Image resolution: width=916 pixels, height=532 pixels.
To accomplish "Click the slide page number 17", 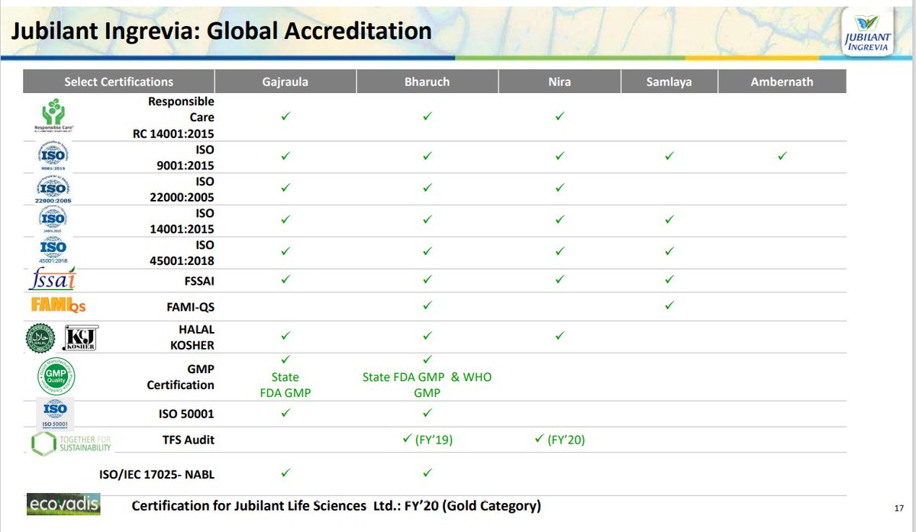I will [898, 509].
